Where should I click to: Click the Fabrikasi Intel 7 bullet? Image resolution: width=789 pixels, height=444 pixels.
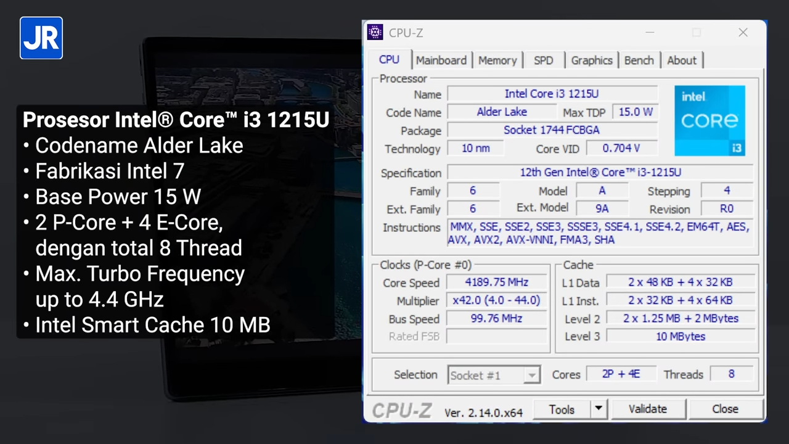[x=104, y=171]
